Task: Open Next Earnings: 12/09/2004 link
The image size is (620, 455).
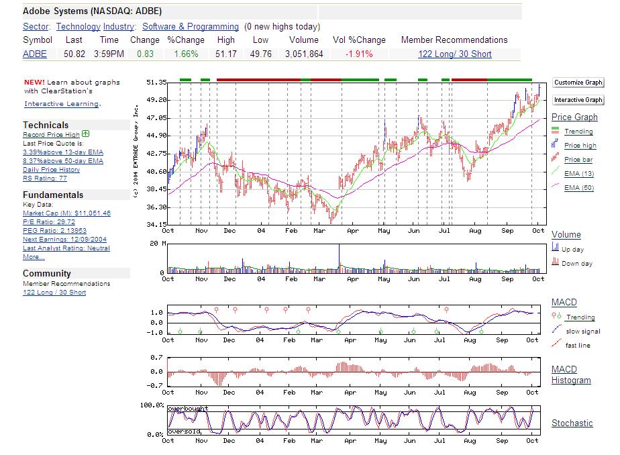Action: (x=64, y=239)
